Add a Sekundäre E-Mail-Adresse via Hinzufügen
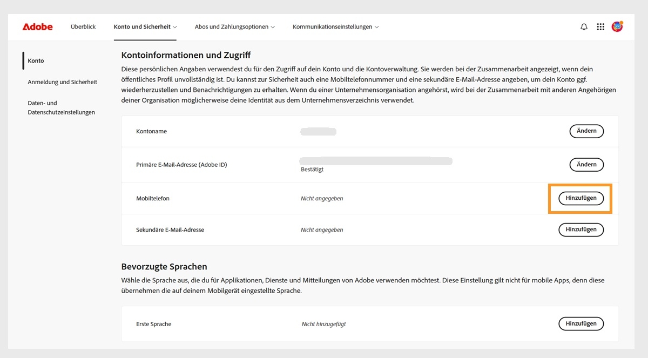Image resolution: width=648 pixels, height=358 pixels. [581, 229]
